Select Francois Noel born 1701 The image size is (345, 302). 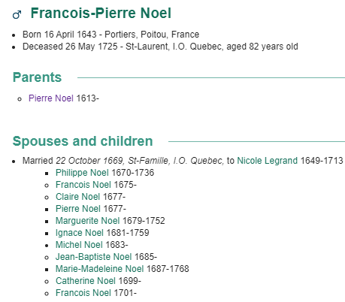(x=83, y=293)
